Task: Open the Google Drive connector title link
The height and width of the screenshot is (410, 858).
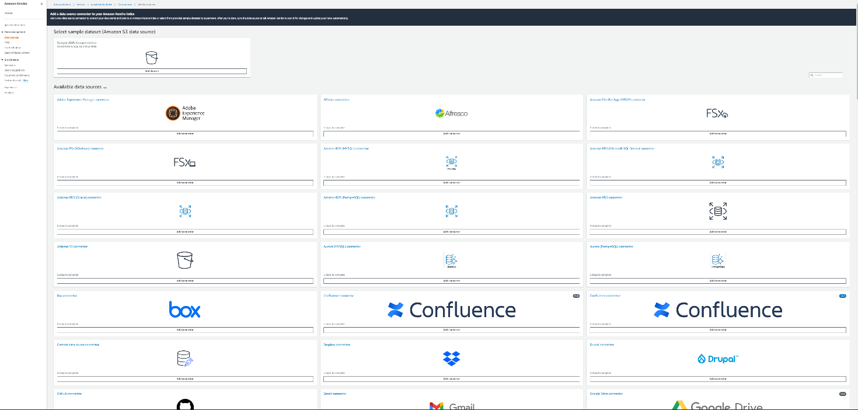Action: [x=606, y=394]
